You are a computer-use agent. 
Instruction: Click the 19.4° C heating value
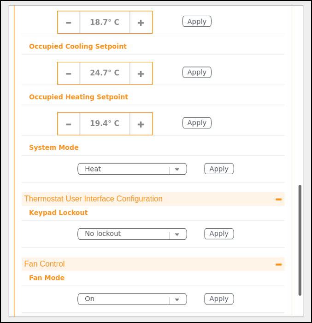pos(105,124)
